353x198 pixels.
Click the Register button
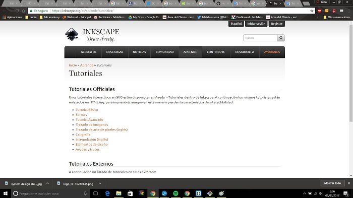276,24
